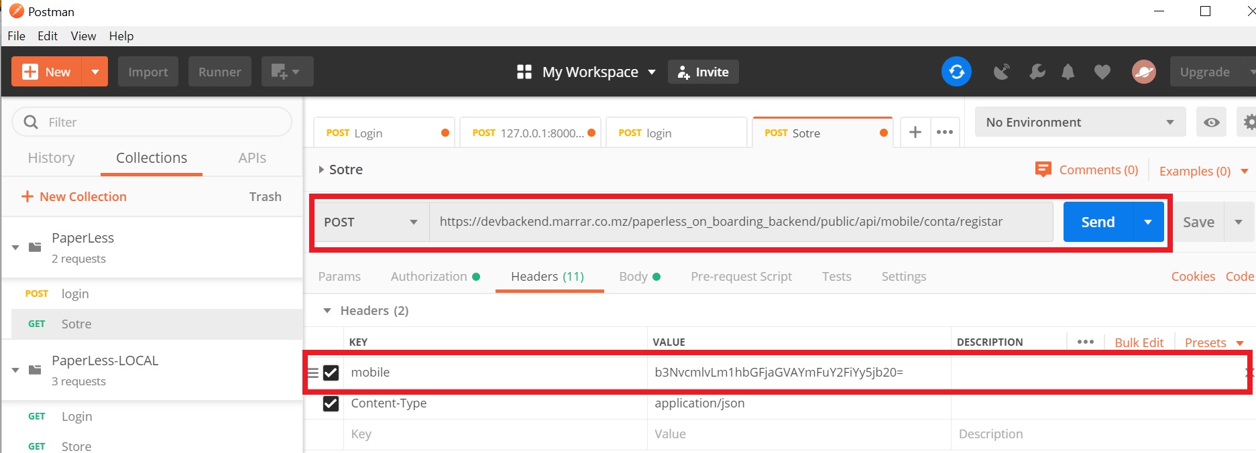Select the POST Sotre request tab

coord(823,133)
